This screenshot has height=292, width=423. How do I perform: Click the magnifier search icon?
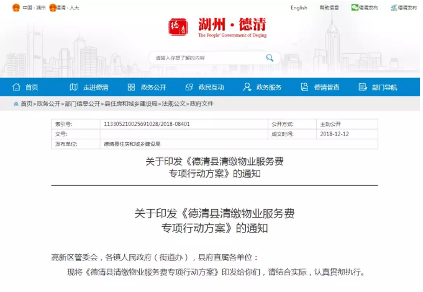270,58
